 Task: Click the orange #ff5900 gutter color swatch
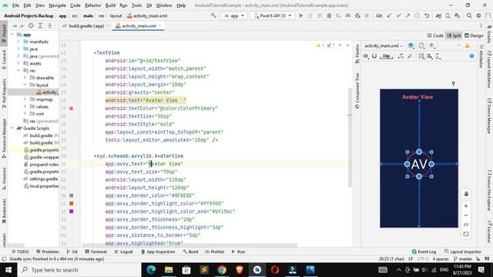click(x=72, y=203)
